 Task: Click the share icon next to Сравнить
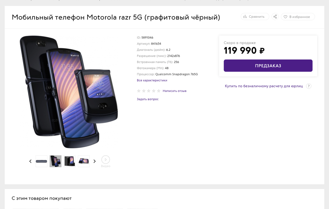[275, 17]
